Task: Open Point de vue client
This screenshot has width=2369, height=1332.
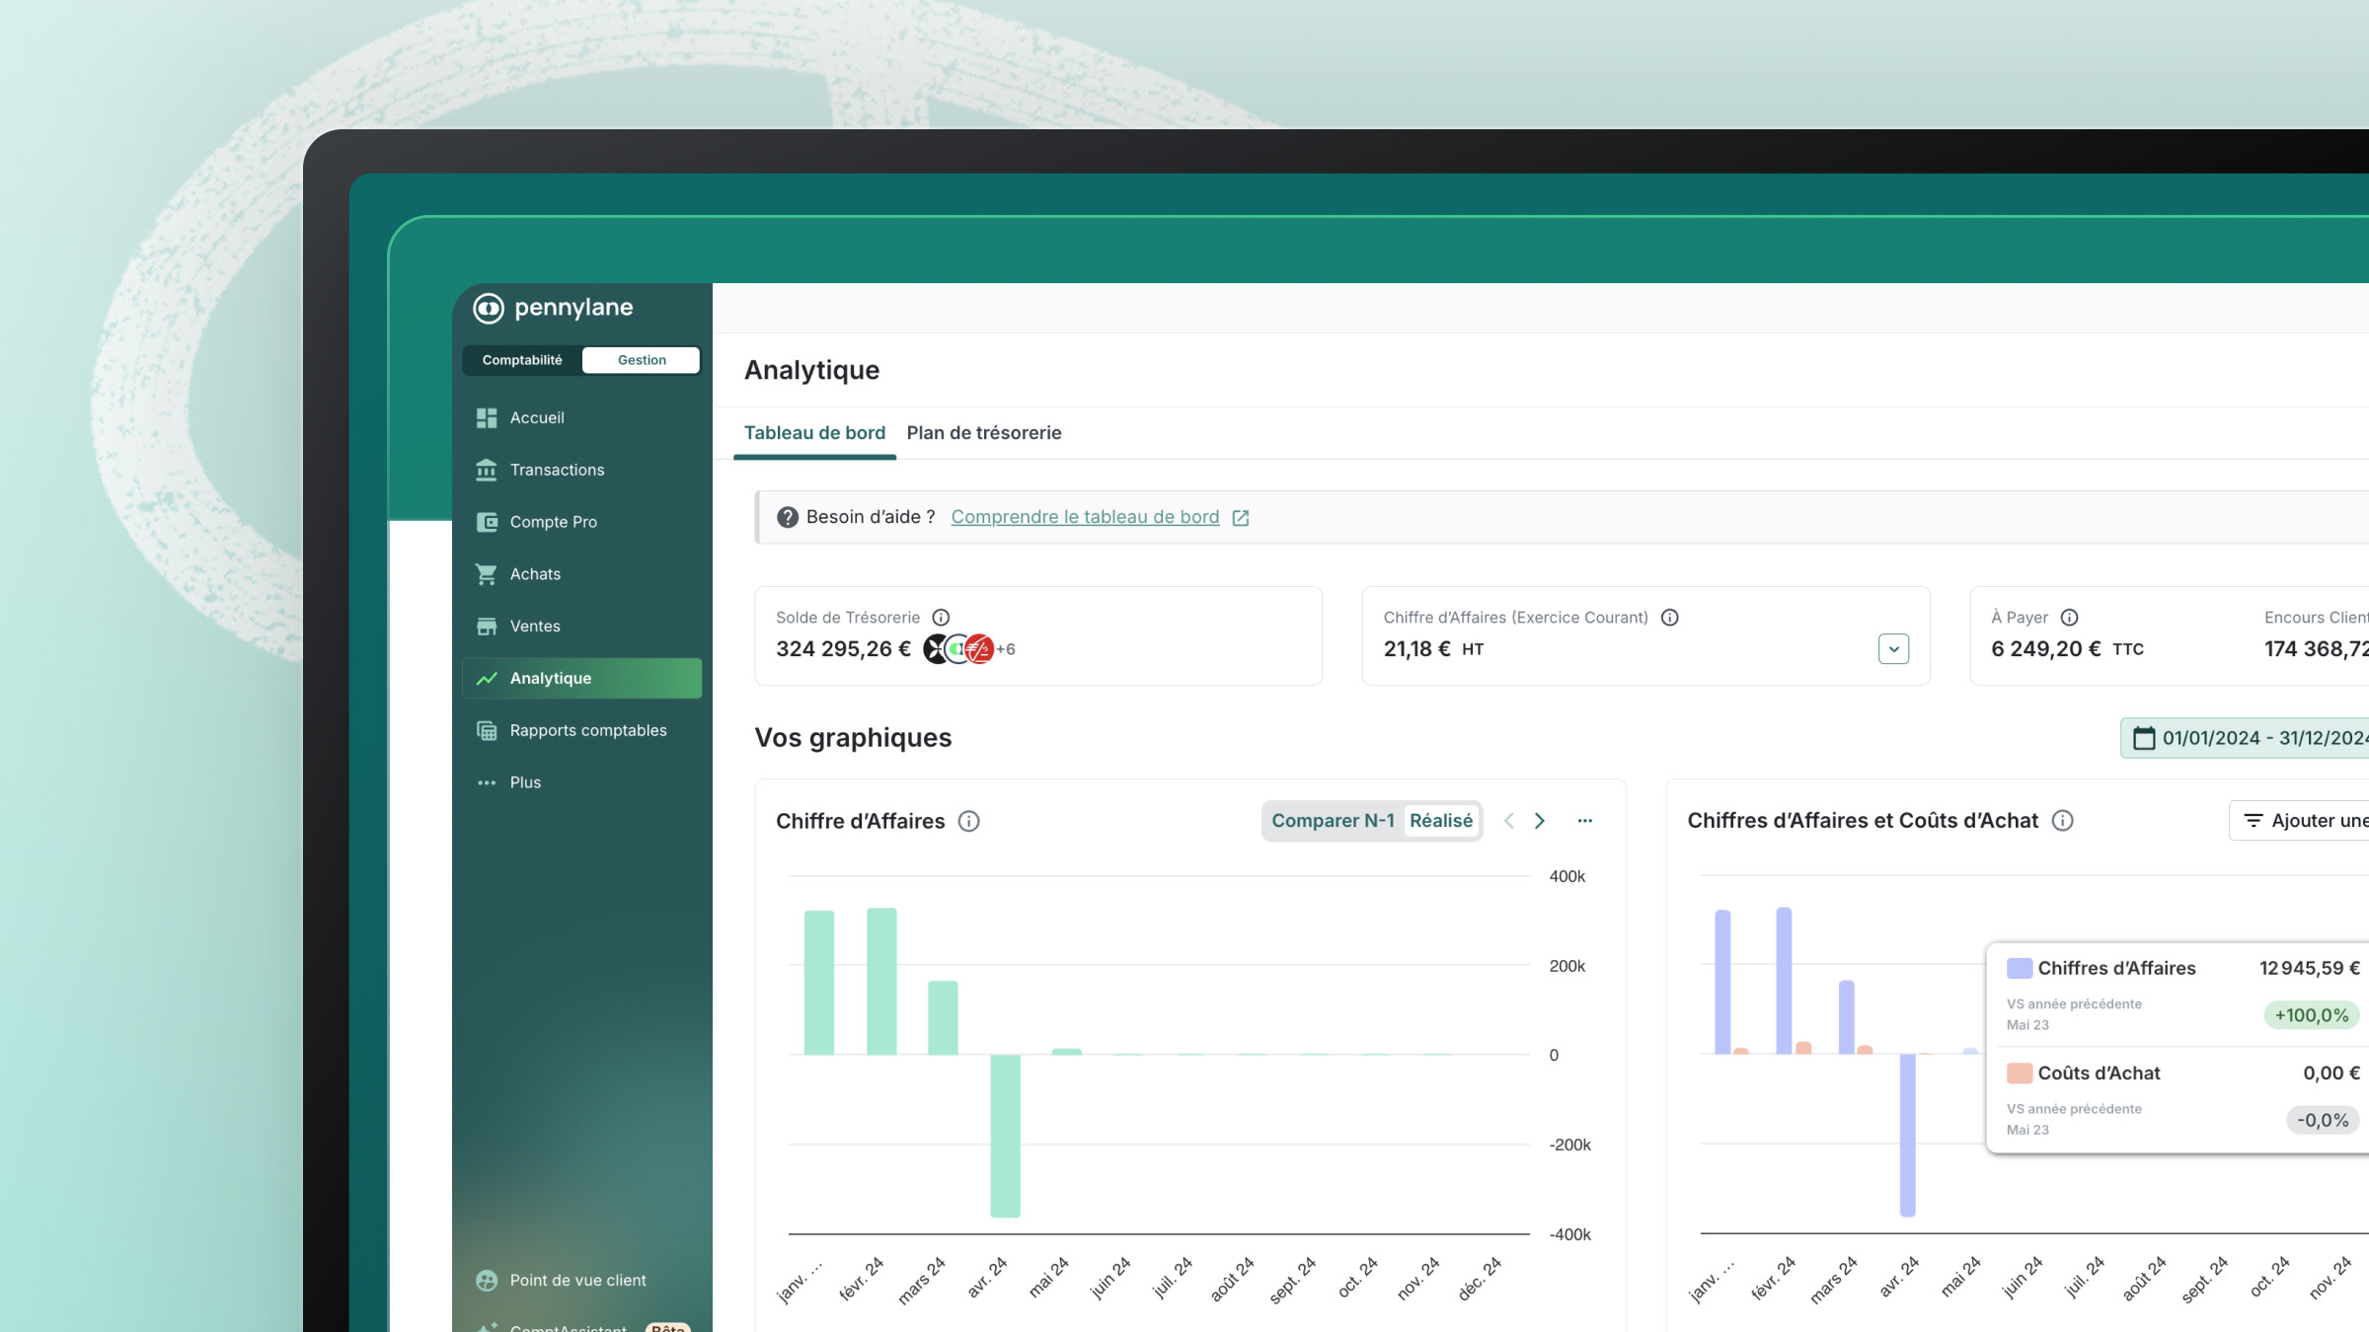Action: (x=577, y=1281)
